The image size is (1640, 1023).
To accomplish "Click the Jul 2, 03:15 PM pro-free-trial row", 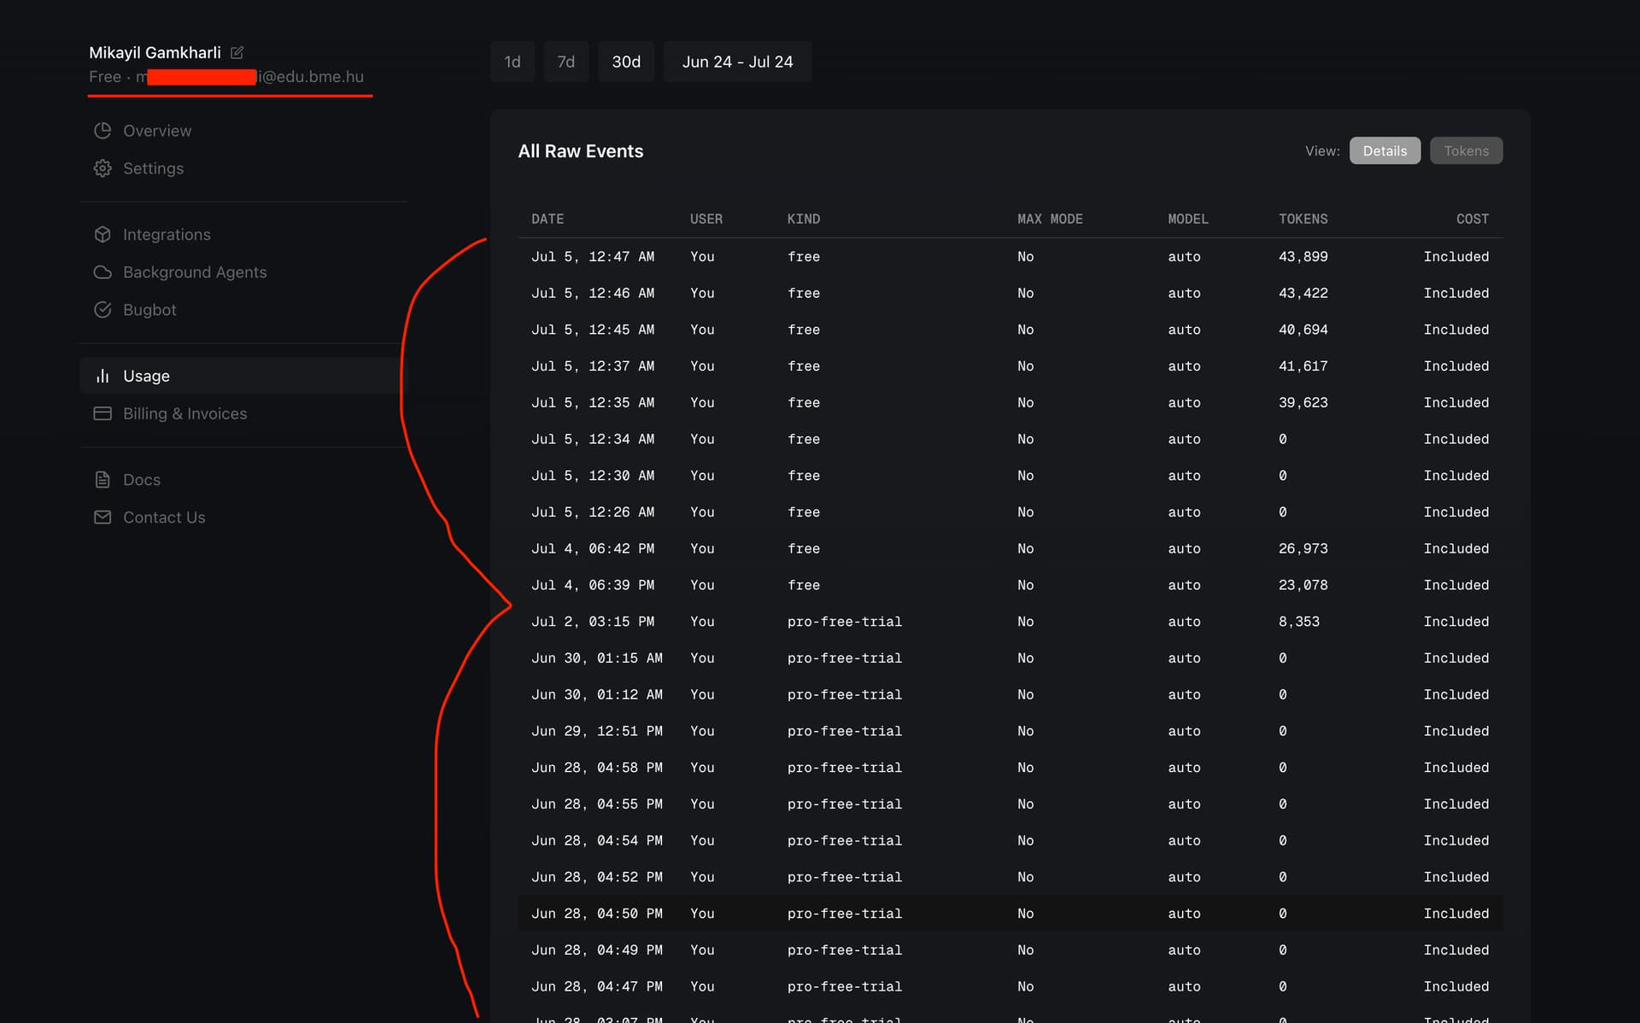I will pyautogui.click(x=1008, y=622).
